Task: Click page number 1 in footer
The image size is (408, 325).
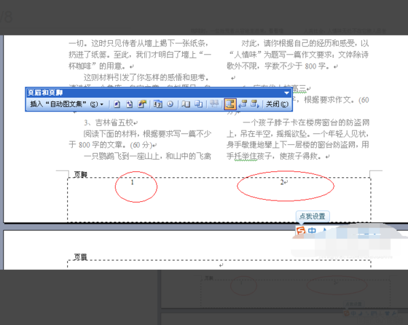Action: click(x=133, y=182)
